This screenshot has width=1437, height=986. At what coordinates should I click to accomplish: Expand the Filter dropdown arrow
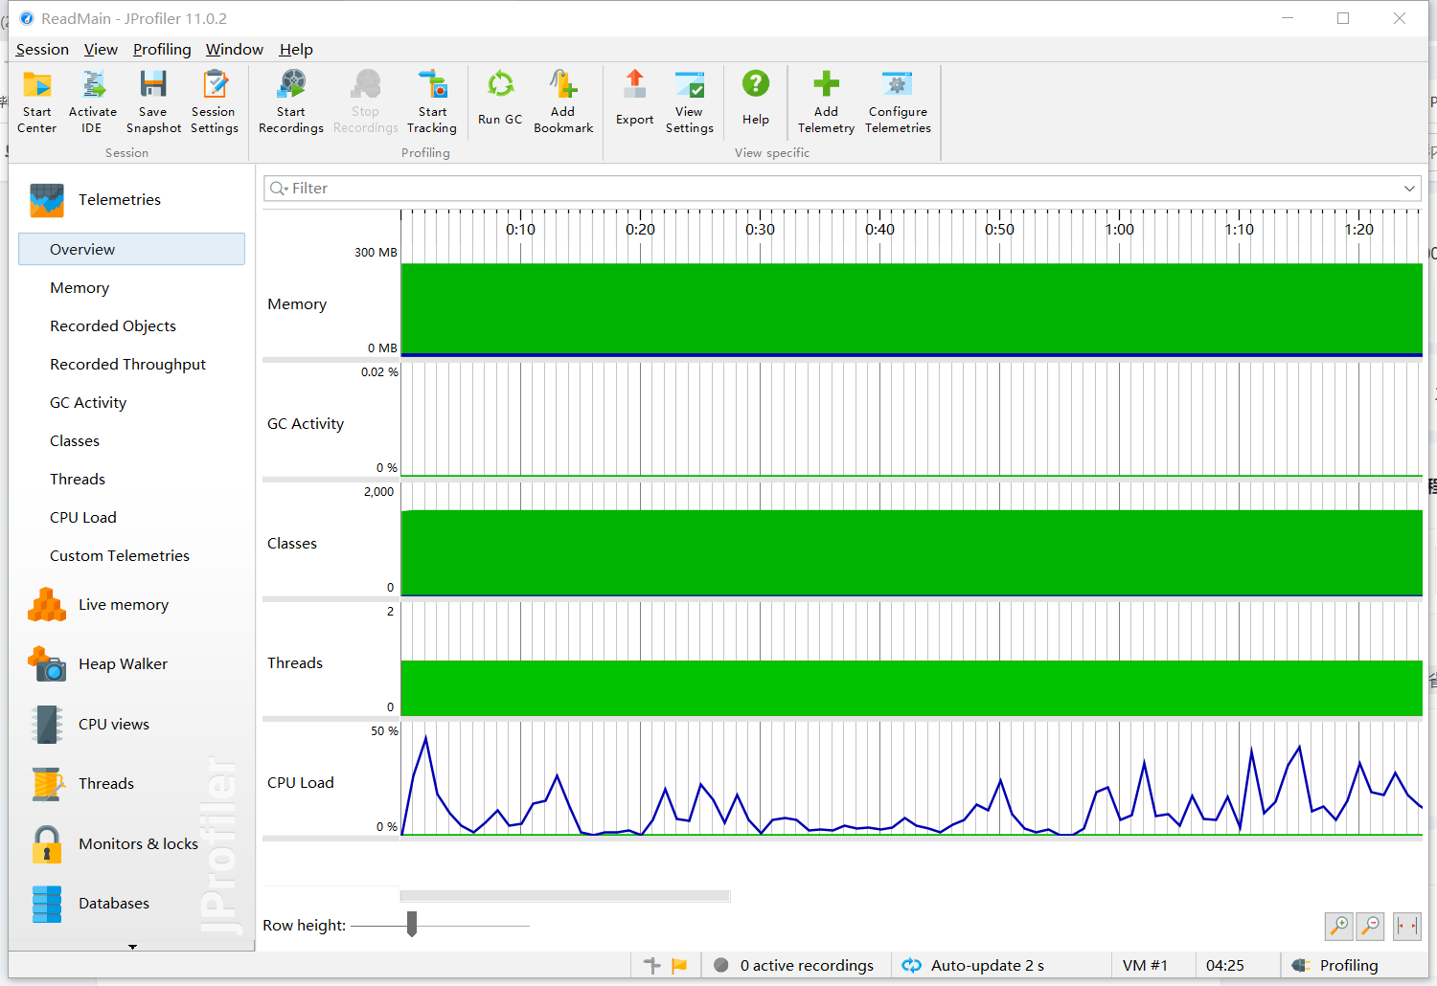(1409, 189)
